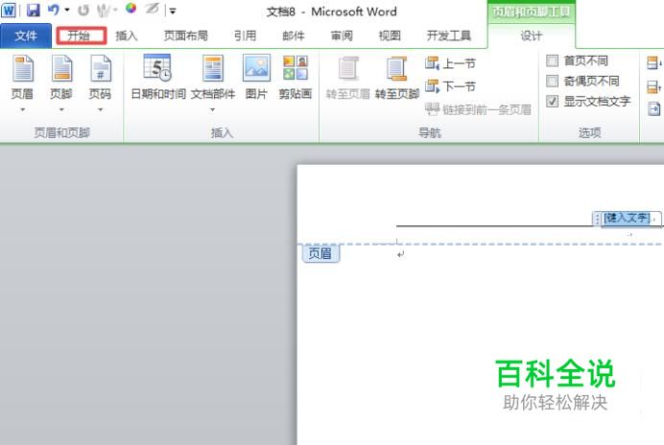Image resolution: width=664 pixels, height=445 pixels.
Task: Switch to the 插入 (Insert) tab
Action: (x=127, y=36)
